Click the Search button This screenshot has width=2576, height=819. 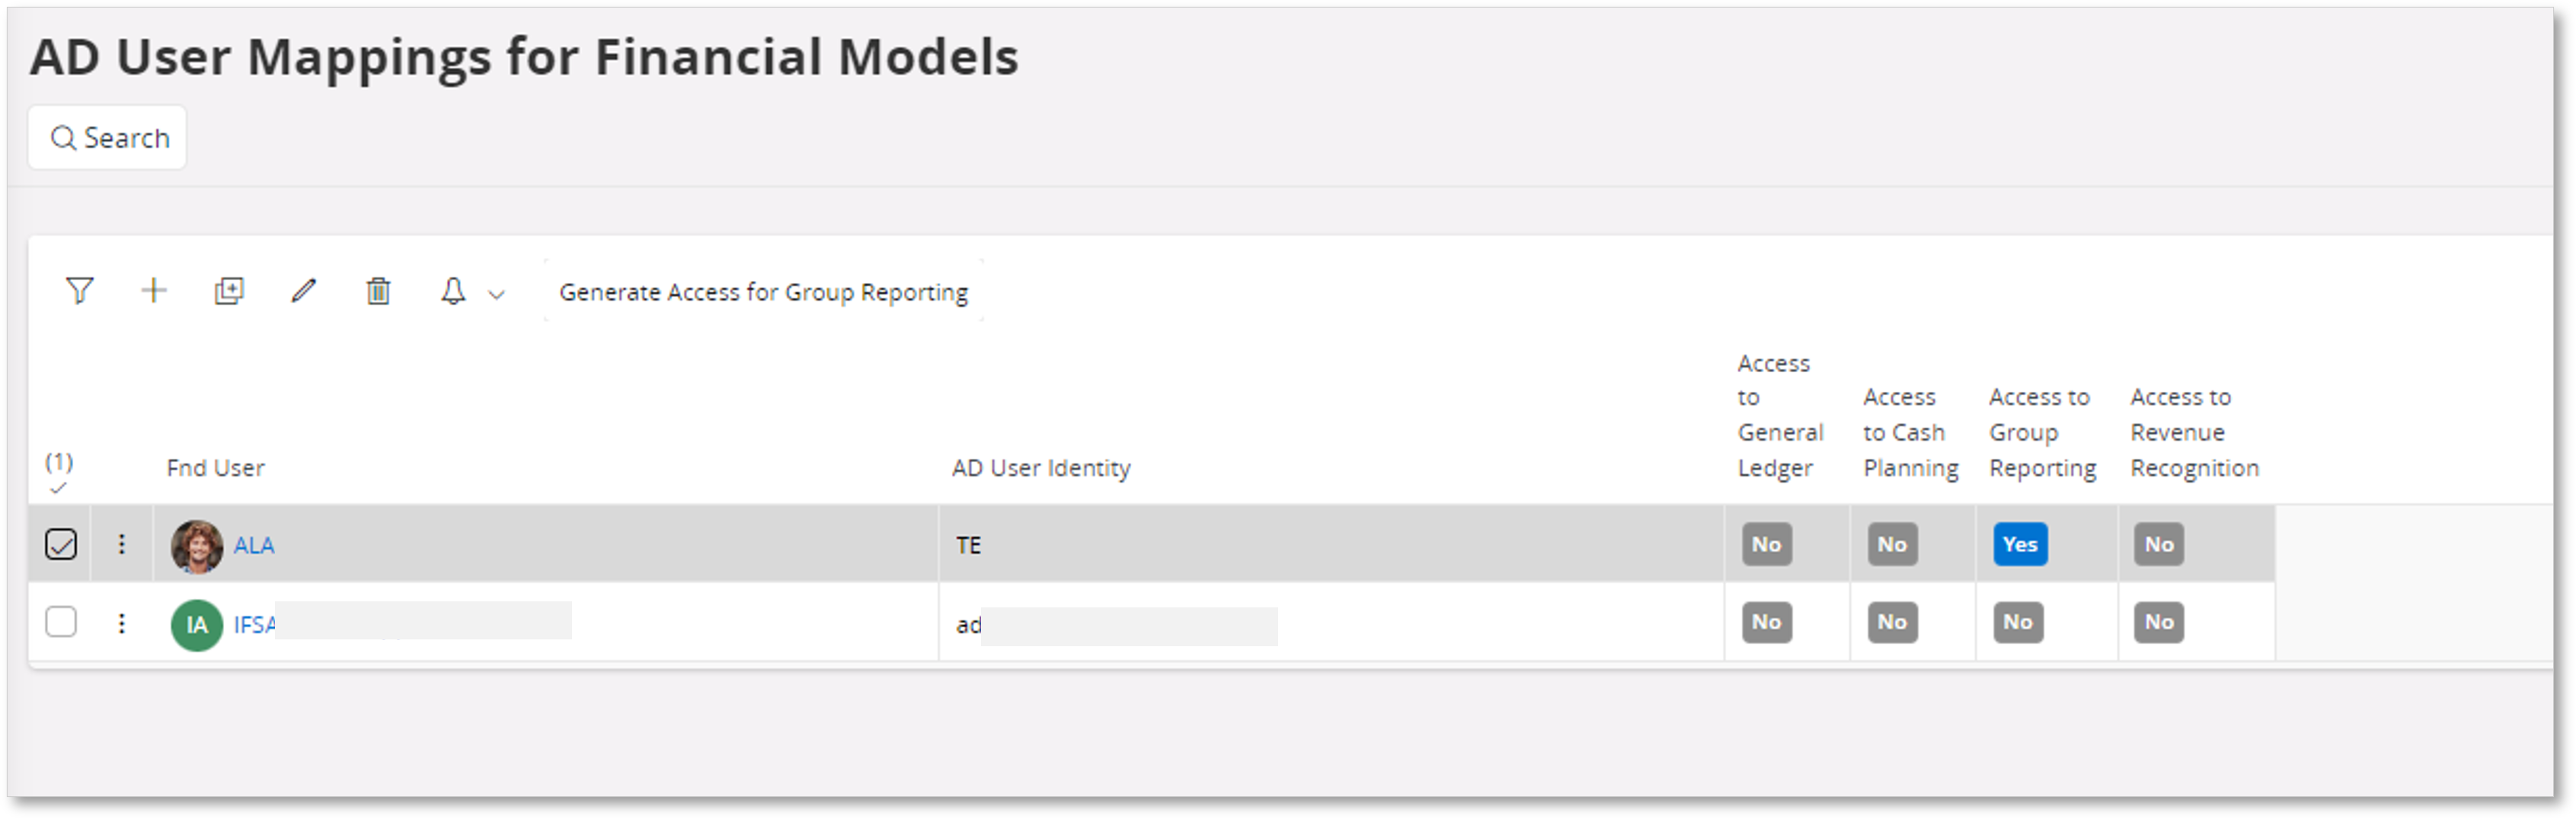pos(107,138)
